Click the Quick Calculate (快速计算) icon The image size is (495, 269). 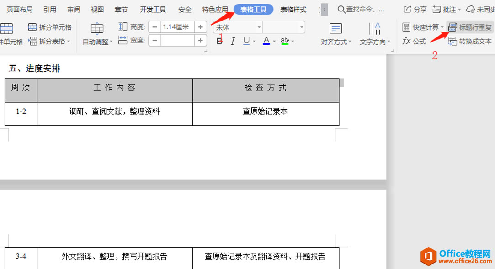406,27
